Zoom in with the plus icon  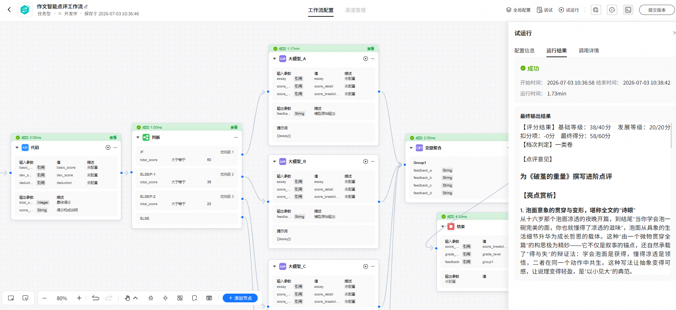point(79,298)
